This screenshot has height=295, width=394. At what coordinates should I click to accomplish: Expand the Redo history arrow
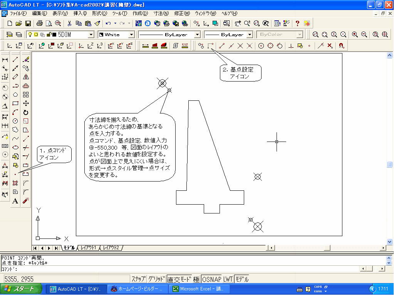click(129, 23)
